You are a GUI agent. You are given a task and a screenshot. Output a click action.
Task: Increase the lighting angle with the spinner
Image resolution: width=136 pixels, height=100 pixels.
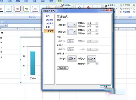(x=97, y=63)
